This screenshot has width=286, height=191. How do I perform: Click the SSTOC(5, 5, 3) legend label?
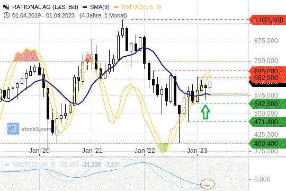[x=141, y=7]
